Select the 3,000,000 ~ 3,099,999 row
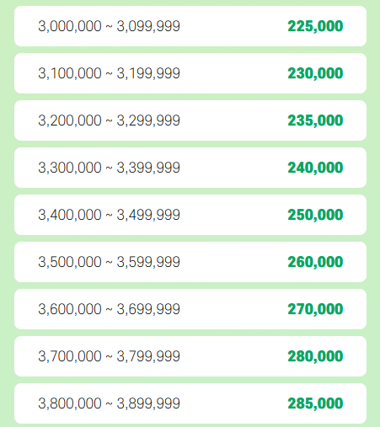The height and width of the screenshot is (427, 380). [x=190, y=26]
